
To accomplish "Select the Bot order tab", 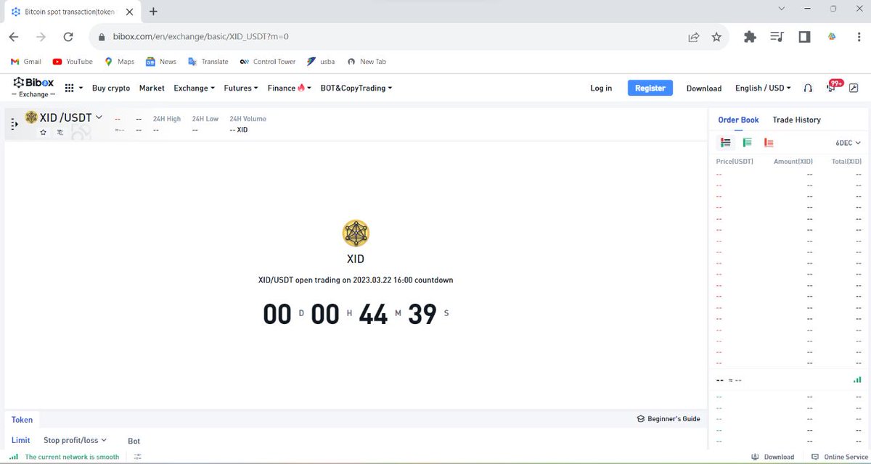I will (x=134, y=441).
